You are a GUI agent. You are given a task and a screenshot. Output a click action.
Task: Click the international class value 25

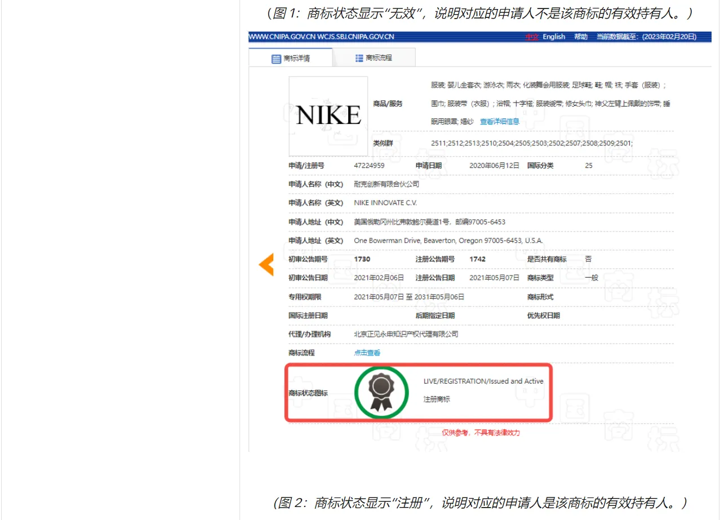coord(589,166)
